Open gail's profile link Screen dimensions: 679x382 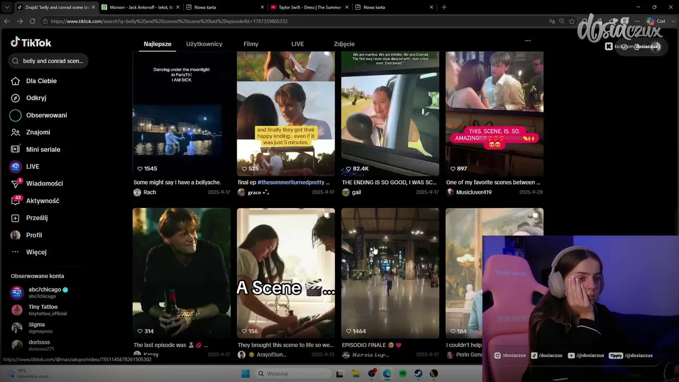pos(356,193)
